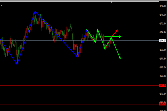Click the green horizontal arrow head
The image size is (167, 111).
pyautogui.click(x=120, y=37)
